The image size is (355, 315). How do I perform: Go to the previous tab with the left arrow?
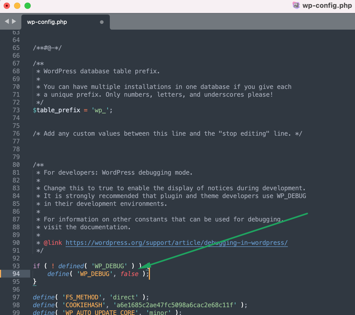(7, 21)
